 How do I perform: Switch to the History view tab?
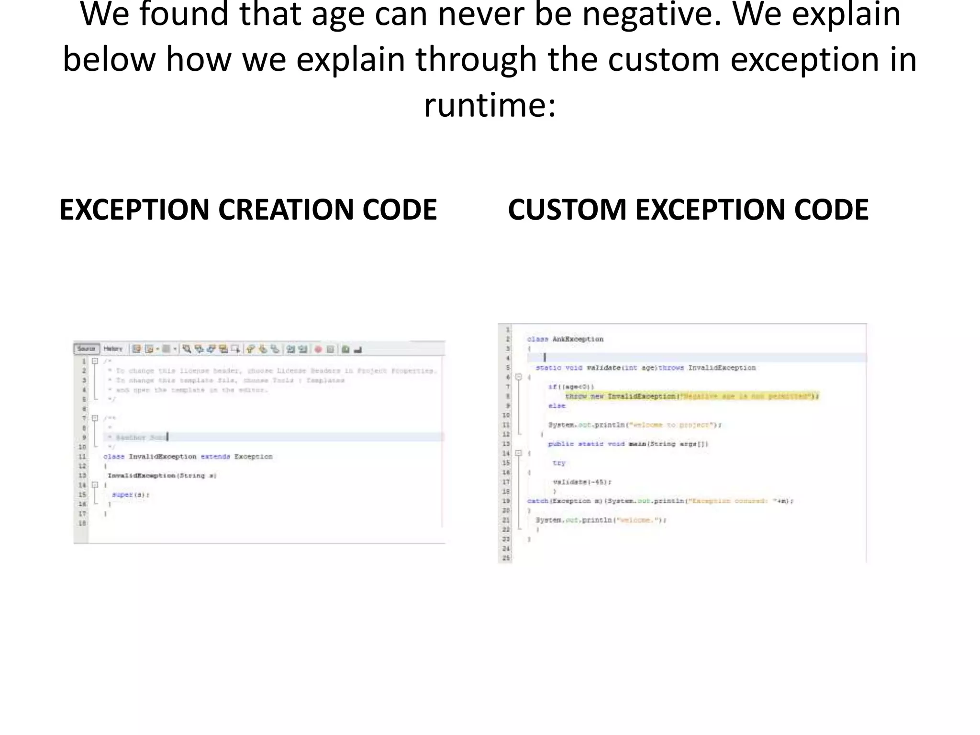point(113,349)
